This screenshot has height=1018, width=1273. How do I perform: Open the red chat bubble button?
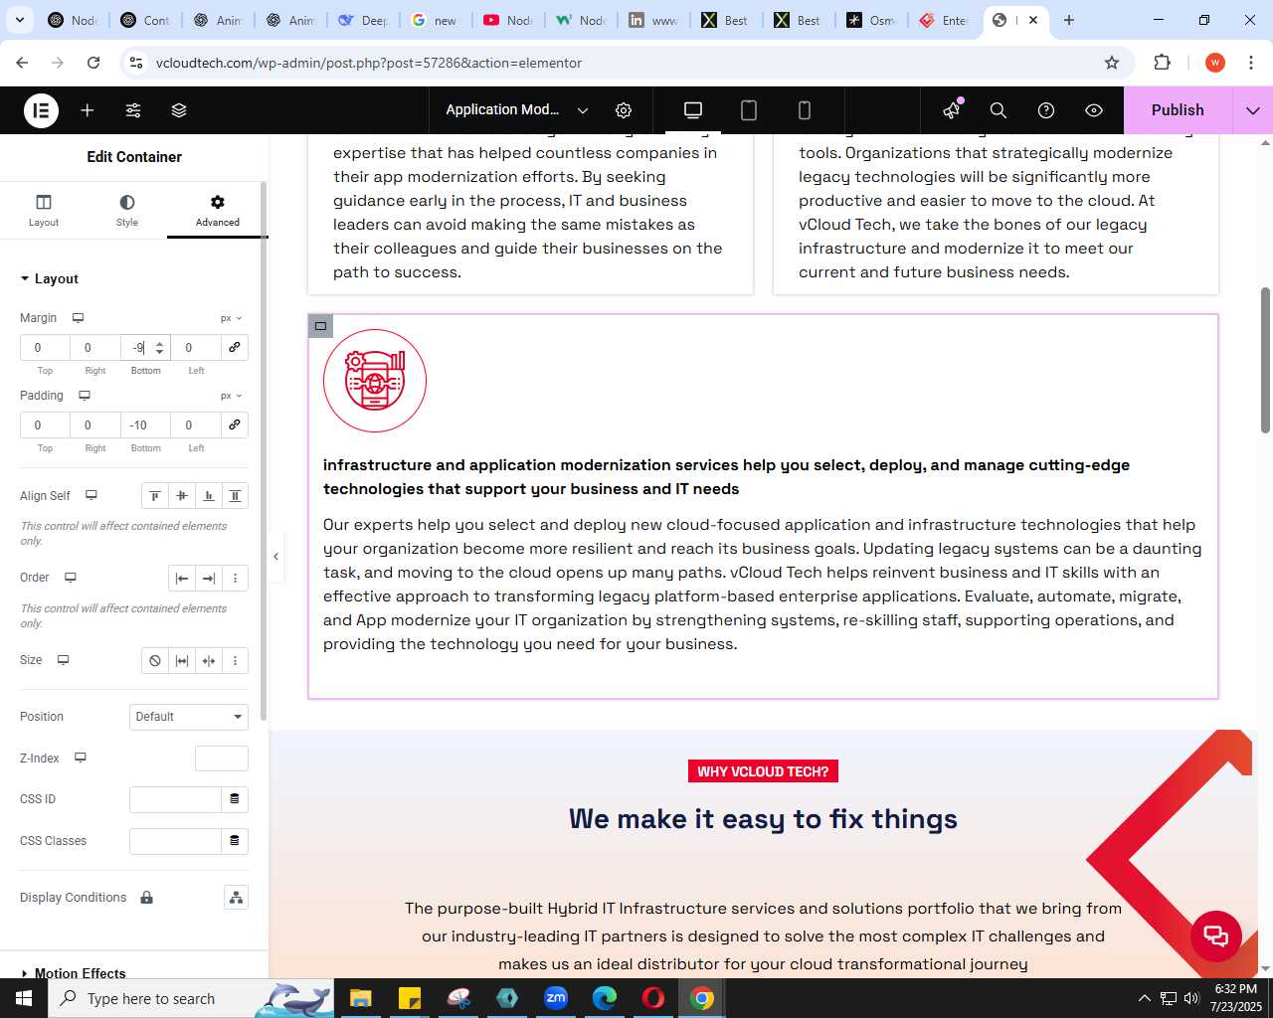1216,935
